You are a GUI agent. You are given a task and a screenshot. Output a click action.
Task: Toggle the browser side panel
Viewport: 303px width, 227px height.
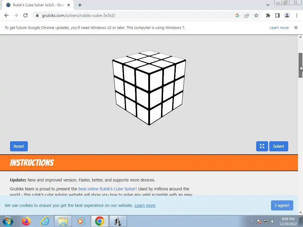278,15
